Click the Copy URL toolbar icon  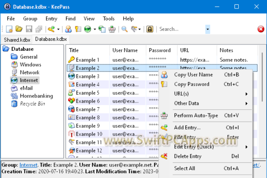pos(102,29)
